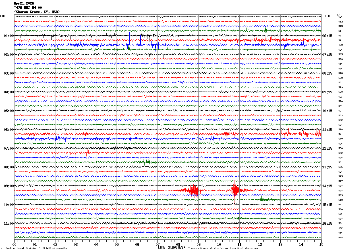
Task: Select the 14:15 UTC time label
Action: pos(327,186)
